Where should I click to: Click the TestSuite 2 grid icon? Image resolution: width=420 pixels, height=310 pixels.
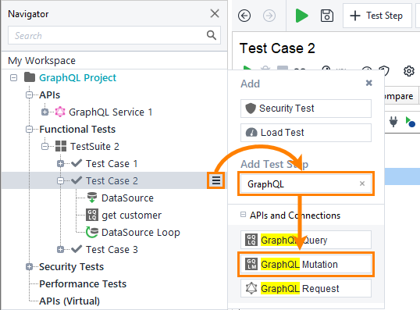61,146
